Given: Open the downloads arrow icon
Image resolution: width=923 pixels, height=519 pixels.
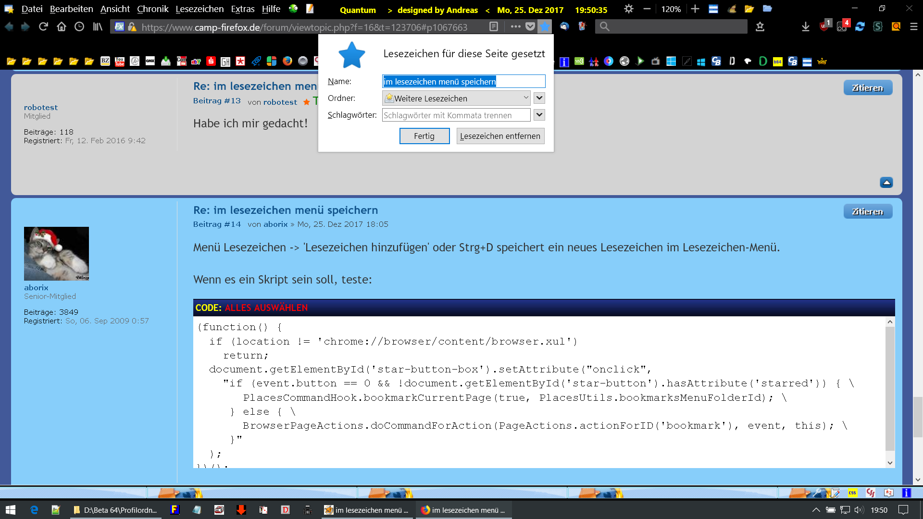Looking at the screenshot, I should (x=806, y=27).
